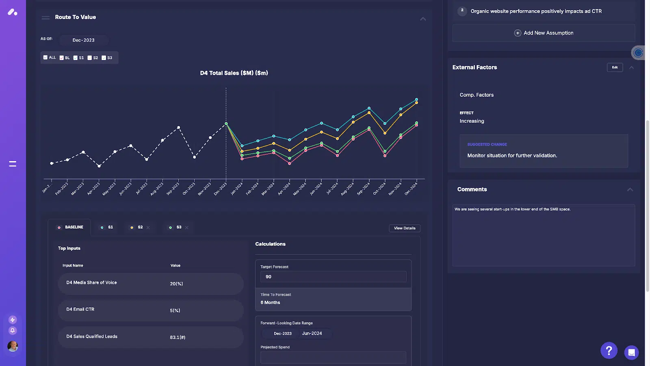Click the app logo in the sidebar
650x366 pixels.
pos(13,12)
